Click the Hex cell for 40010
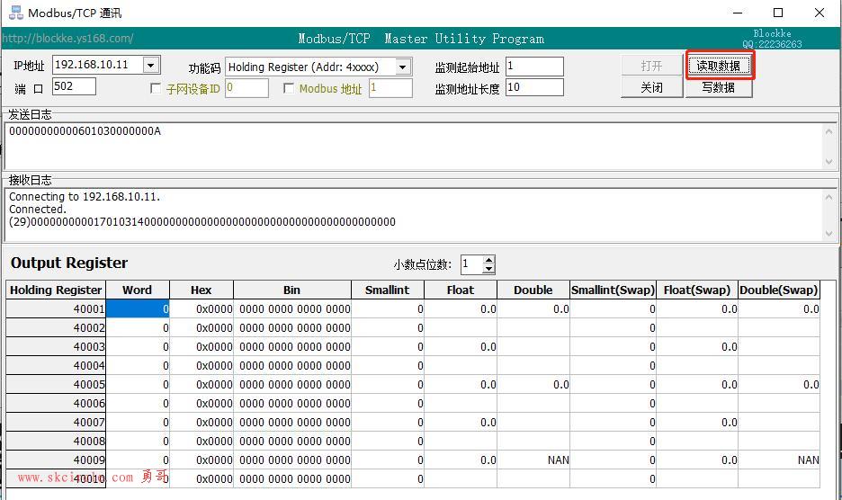The width and height of the screenshot is (842, 500). (x=202, y=478)
